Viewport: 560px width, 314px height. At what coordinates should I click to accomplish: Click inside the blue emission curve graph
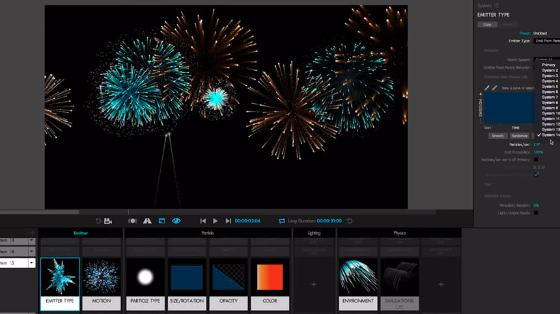click(509, 108)
